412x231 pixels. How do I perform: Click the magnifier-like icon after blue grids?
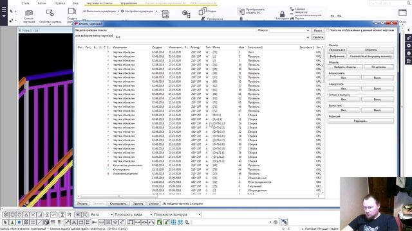pos(187,222)
